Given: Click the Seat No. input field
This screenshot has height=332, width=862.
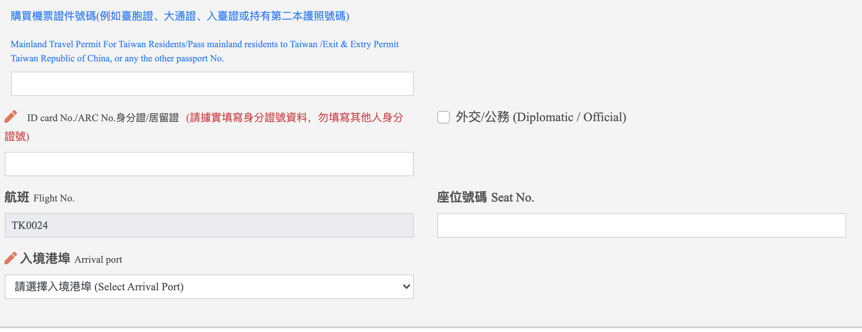Looking at the screenshot, I should (x=642, y=225).
